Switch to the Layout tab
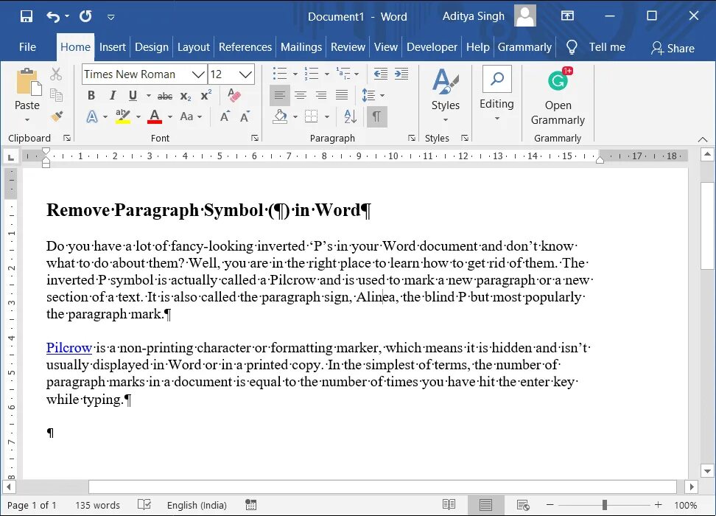 (x=193, y=47)
